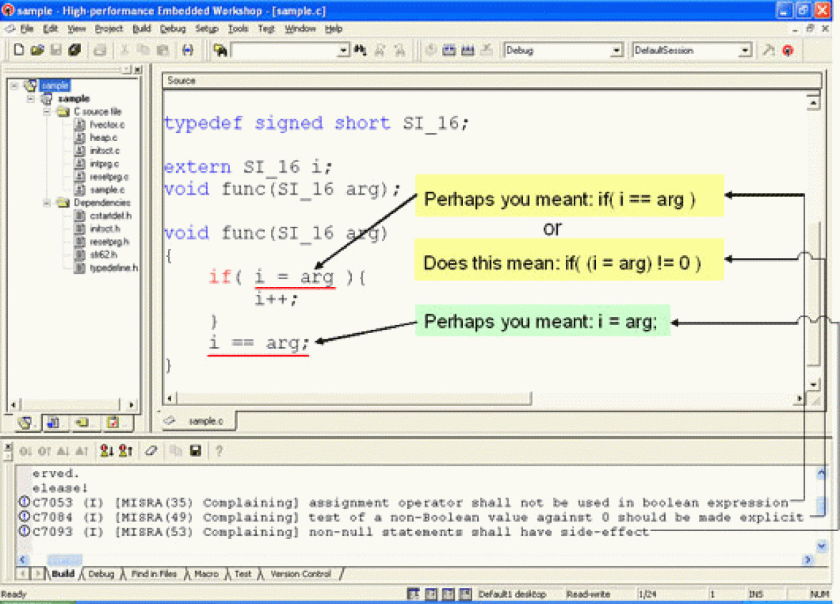Click the Stop Build icon
This screenshot has height=604, width=840.
(x=486, y=50)
